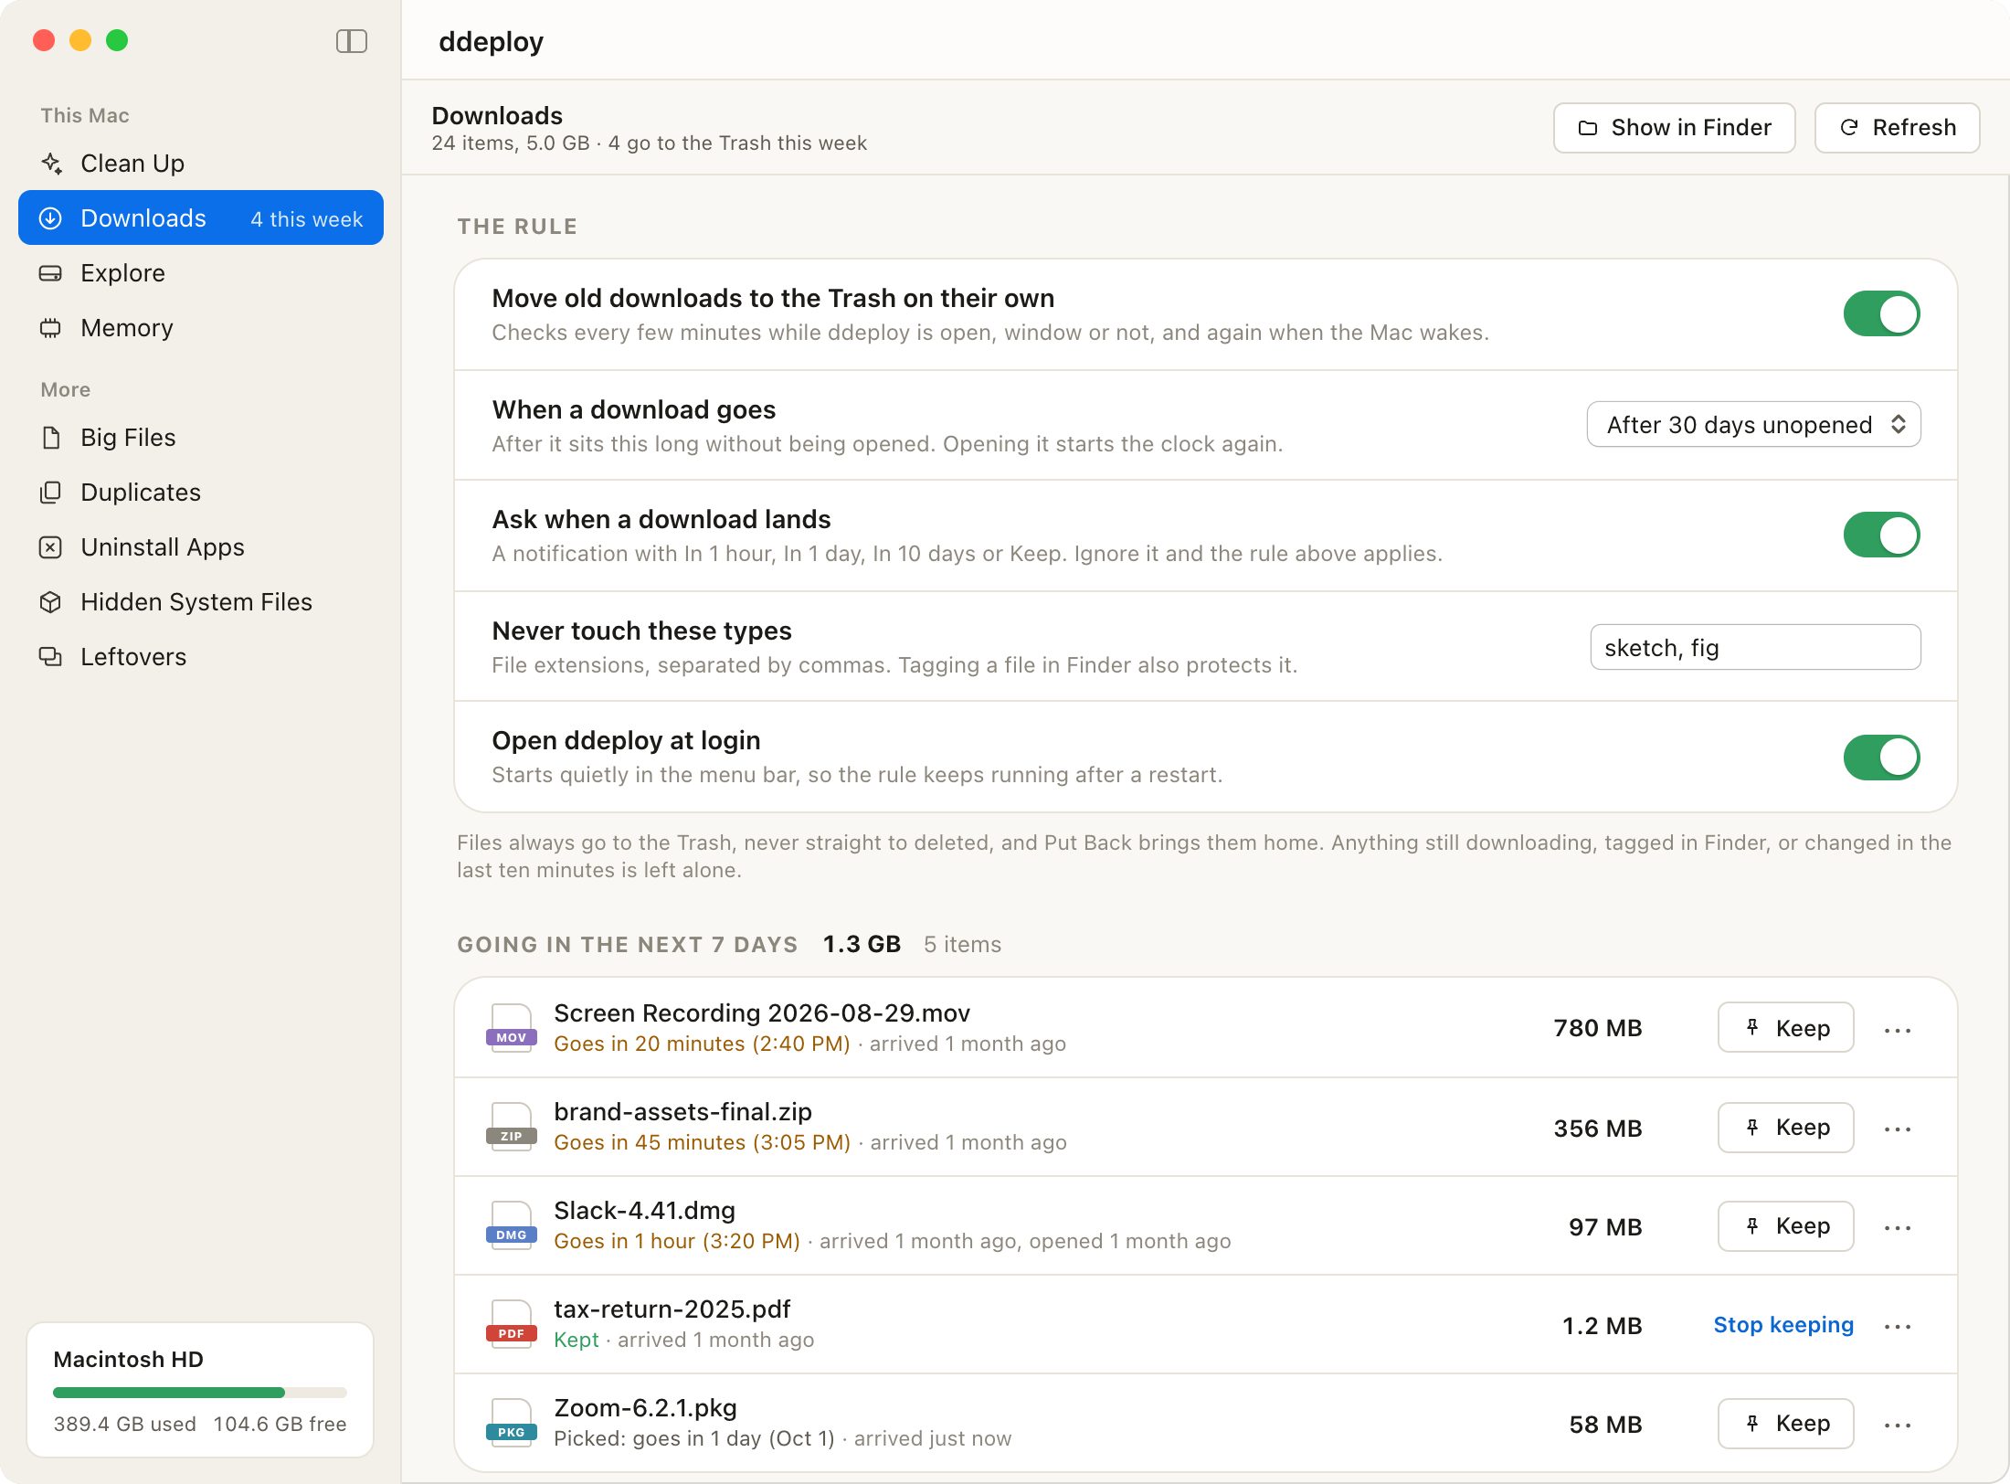The width and height of the screenshot is (2010, 1484).
Task: Go to the Memory section
Action: pyautogui.click(x=201, y=328)
